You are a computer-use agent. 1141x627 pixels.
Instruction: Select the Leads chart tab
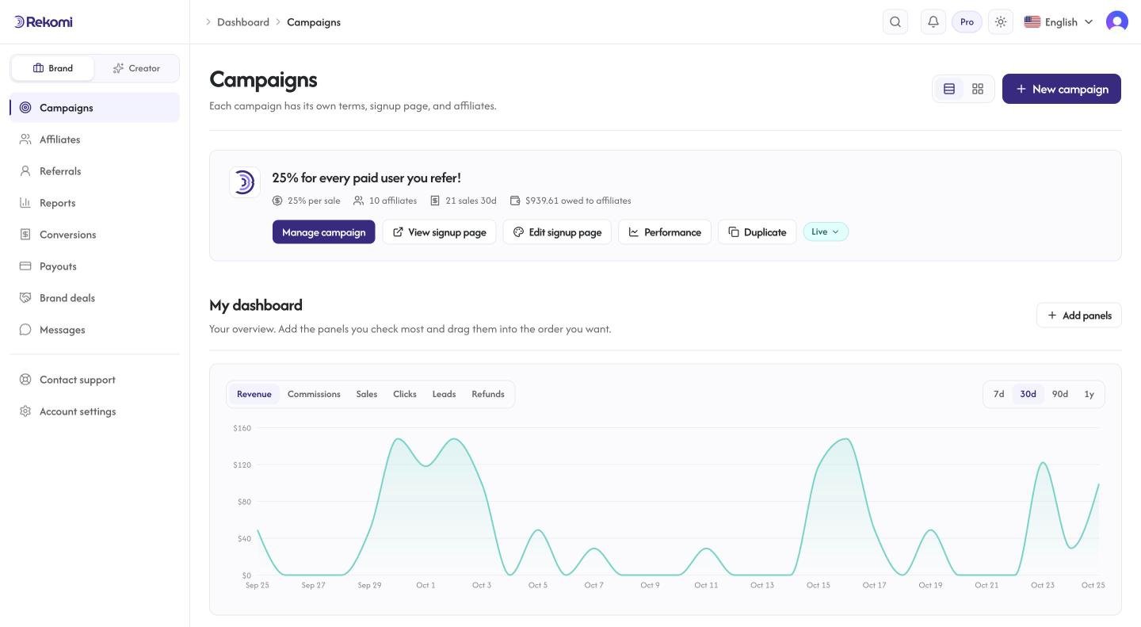(x=444, y=394)
